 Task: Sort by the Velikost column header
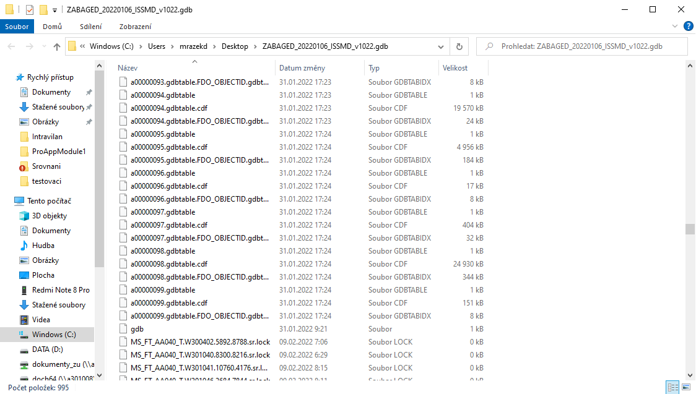tap(455, 68)
